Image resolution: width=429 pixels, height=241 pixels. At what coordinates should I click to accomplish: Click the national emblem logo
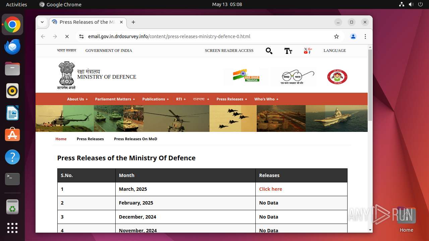tap(66, 75)
